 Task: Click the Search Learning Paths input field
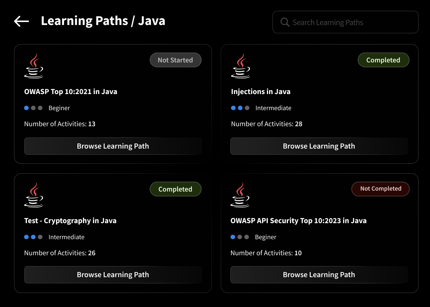tap(346, 22)
